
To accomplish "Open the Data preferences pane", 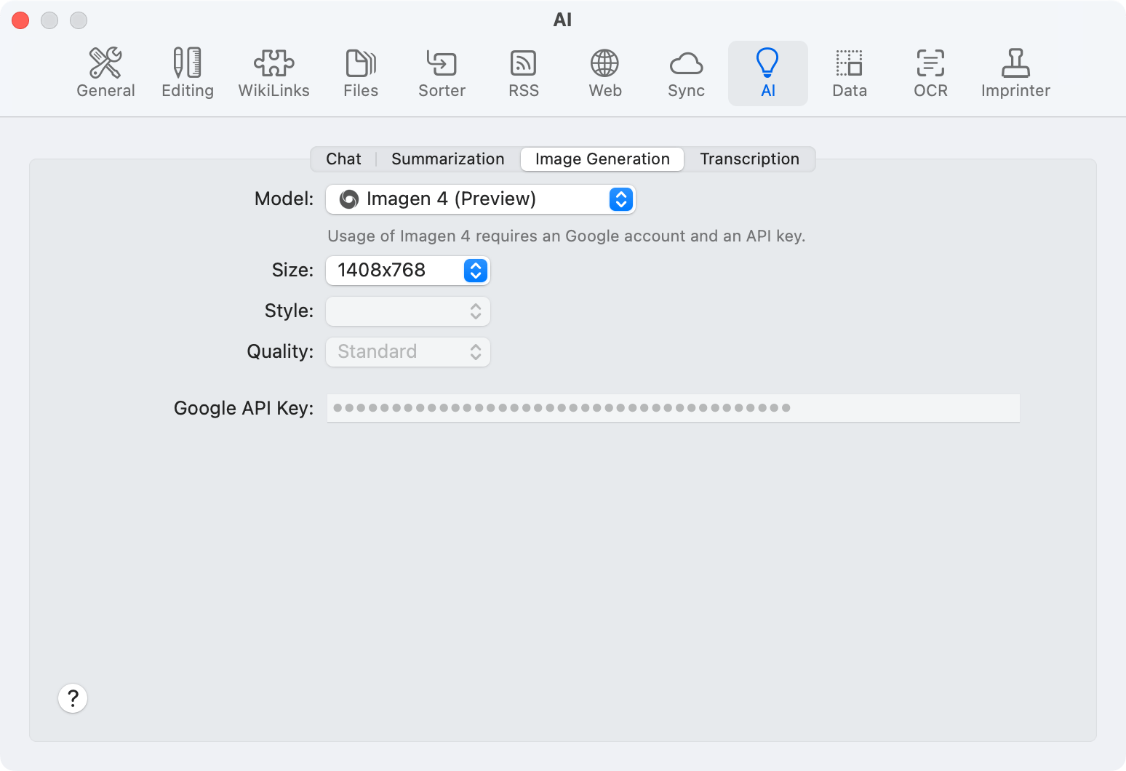I will (849, 73).
